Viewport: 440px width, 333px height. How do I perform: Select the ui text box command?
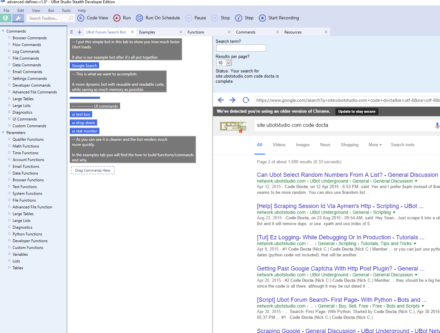[81, 114]
